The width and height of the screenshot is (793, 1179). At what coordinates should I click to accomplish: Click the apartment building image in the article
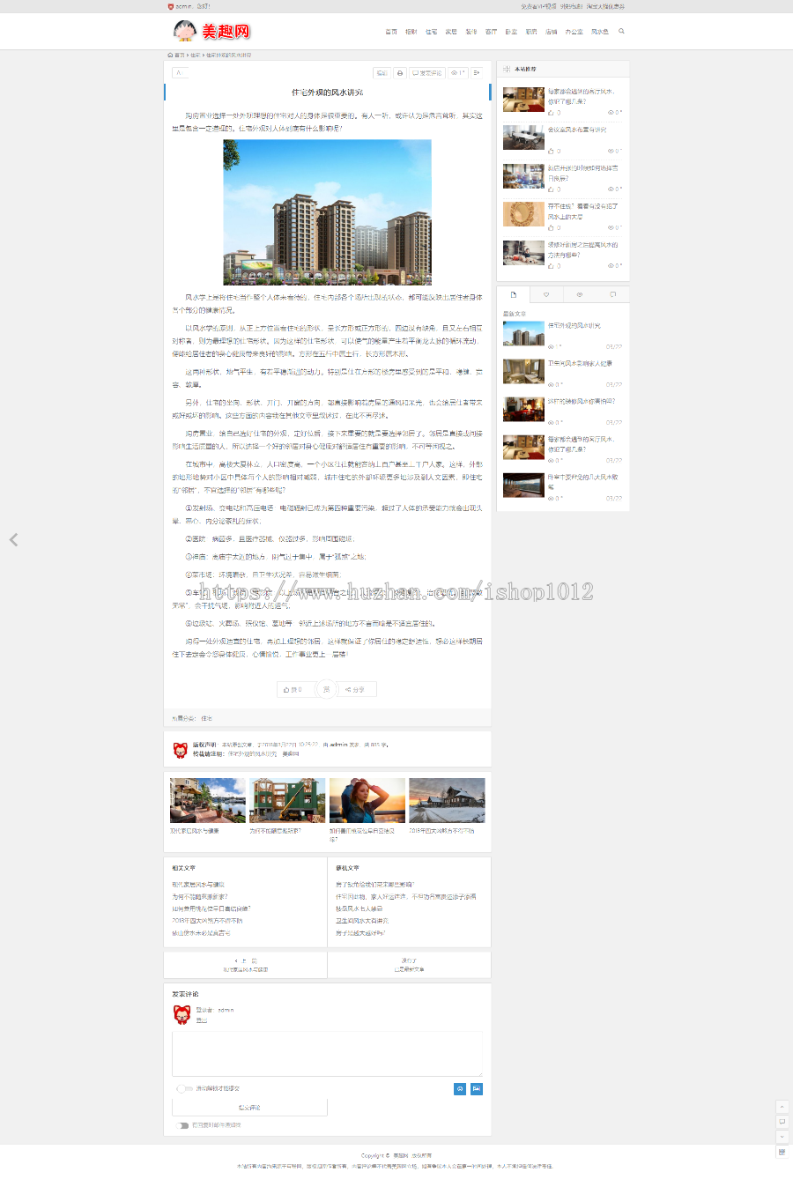[x=327, y=211]
